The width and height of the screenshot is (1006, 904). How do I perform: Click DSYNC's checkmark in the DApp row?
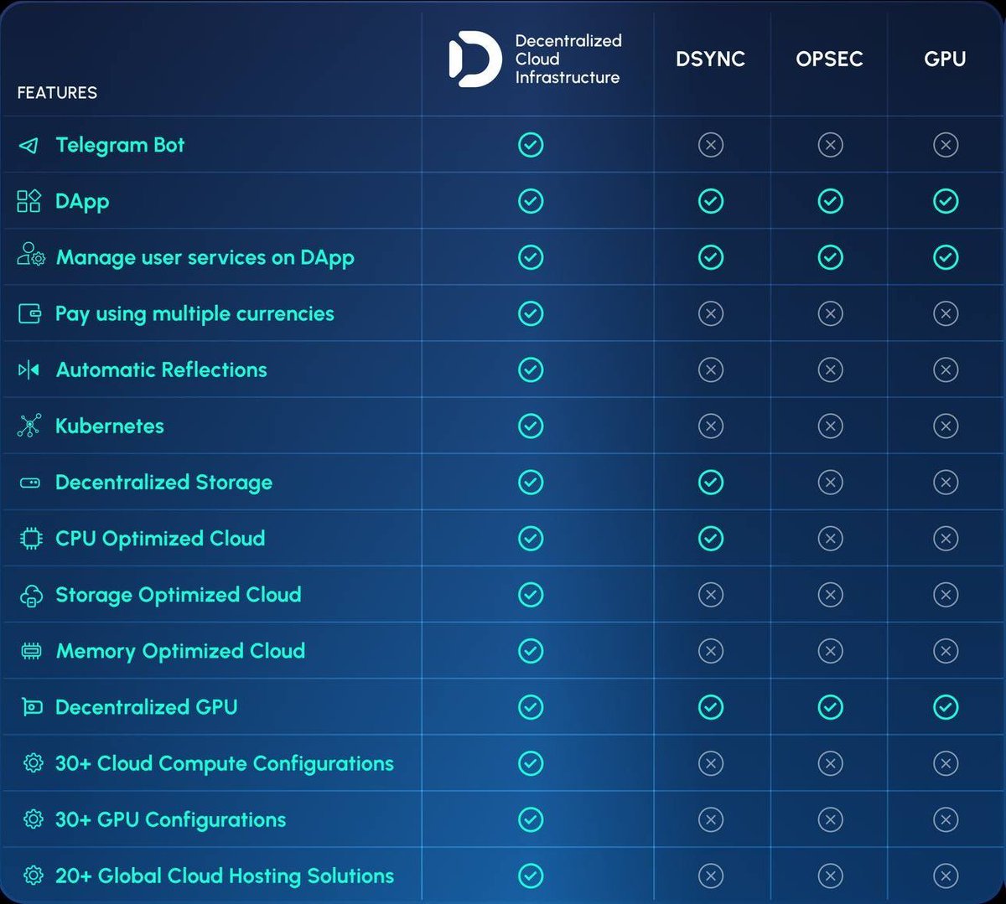(711, 201)
